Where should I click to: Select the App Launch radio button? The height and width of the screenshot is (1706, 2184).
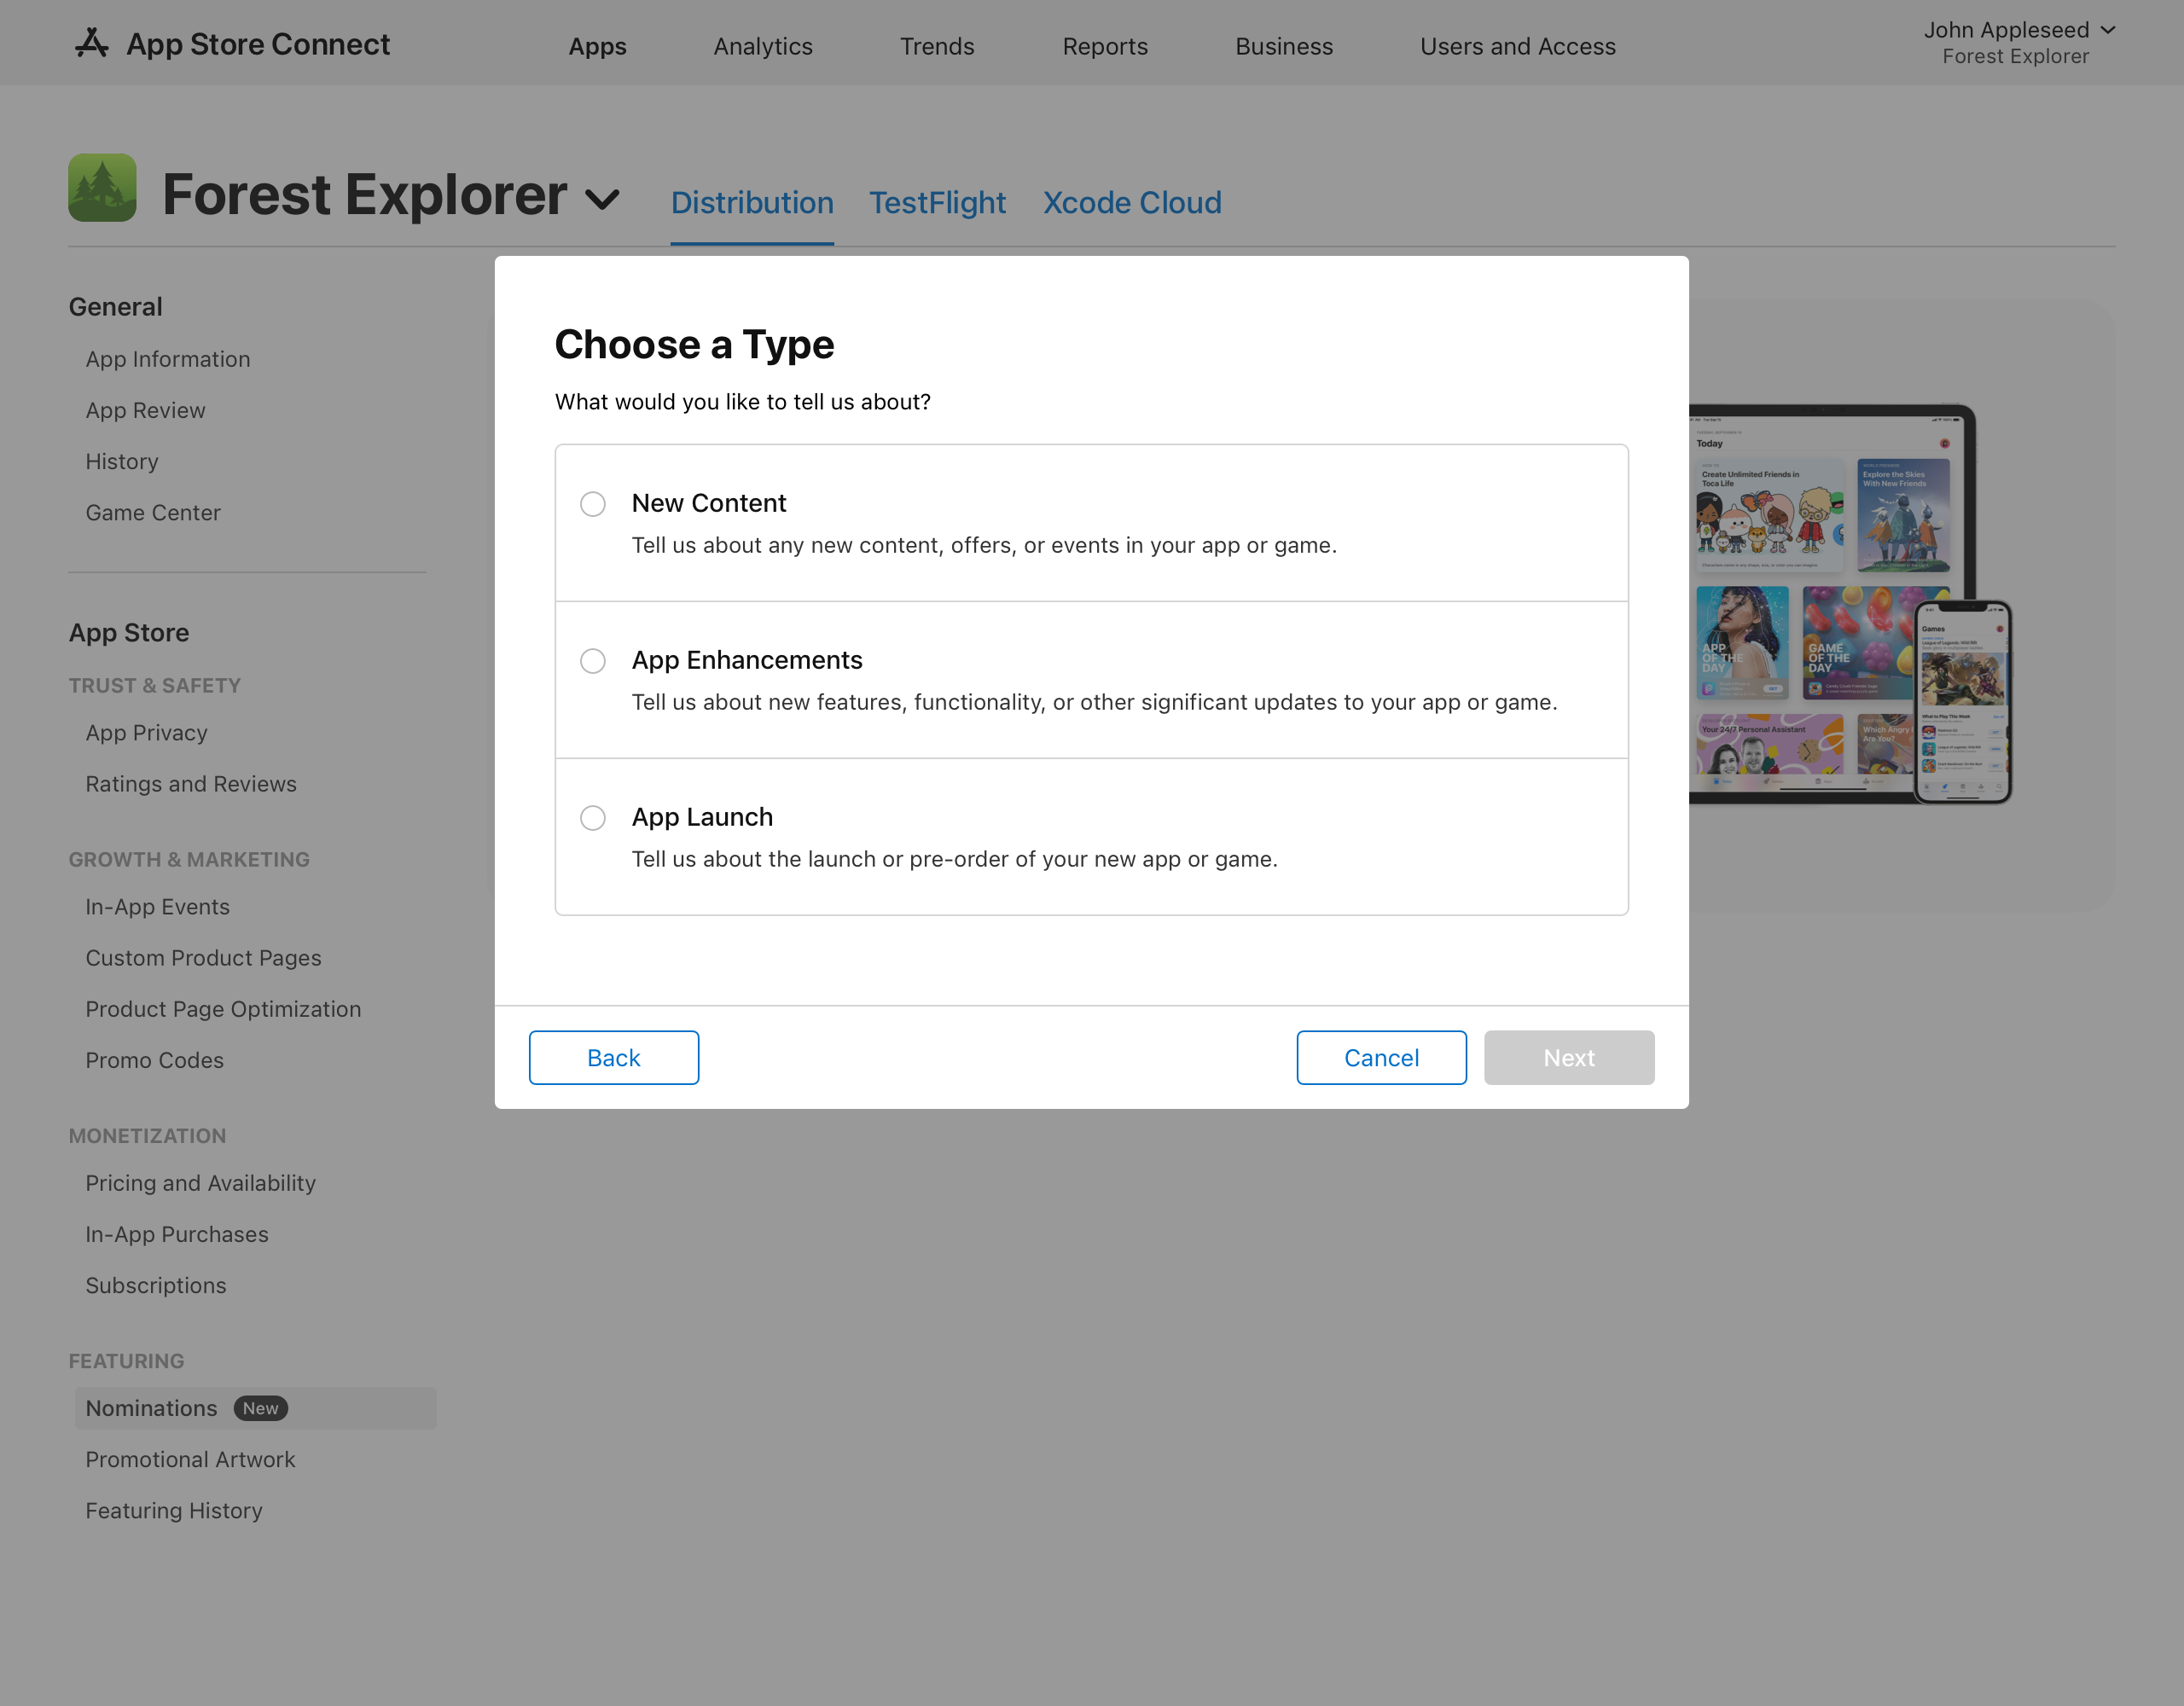595,817
